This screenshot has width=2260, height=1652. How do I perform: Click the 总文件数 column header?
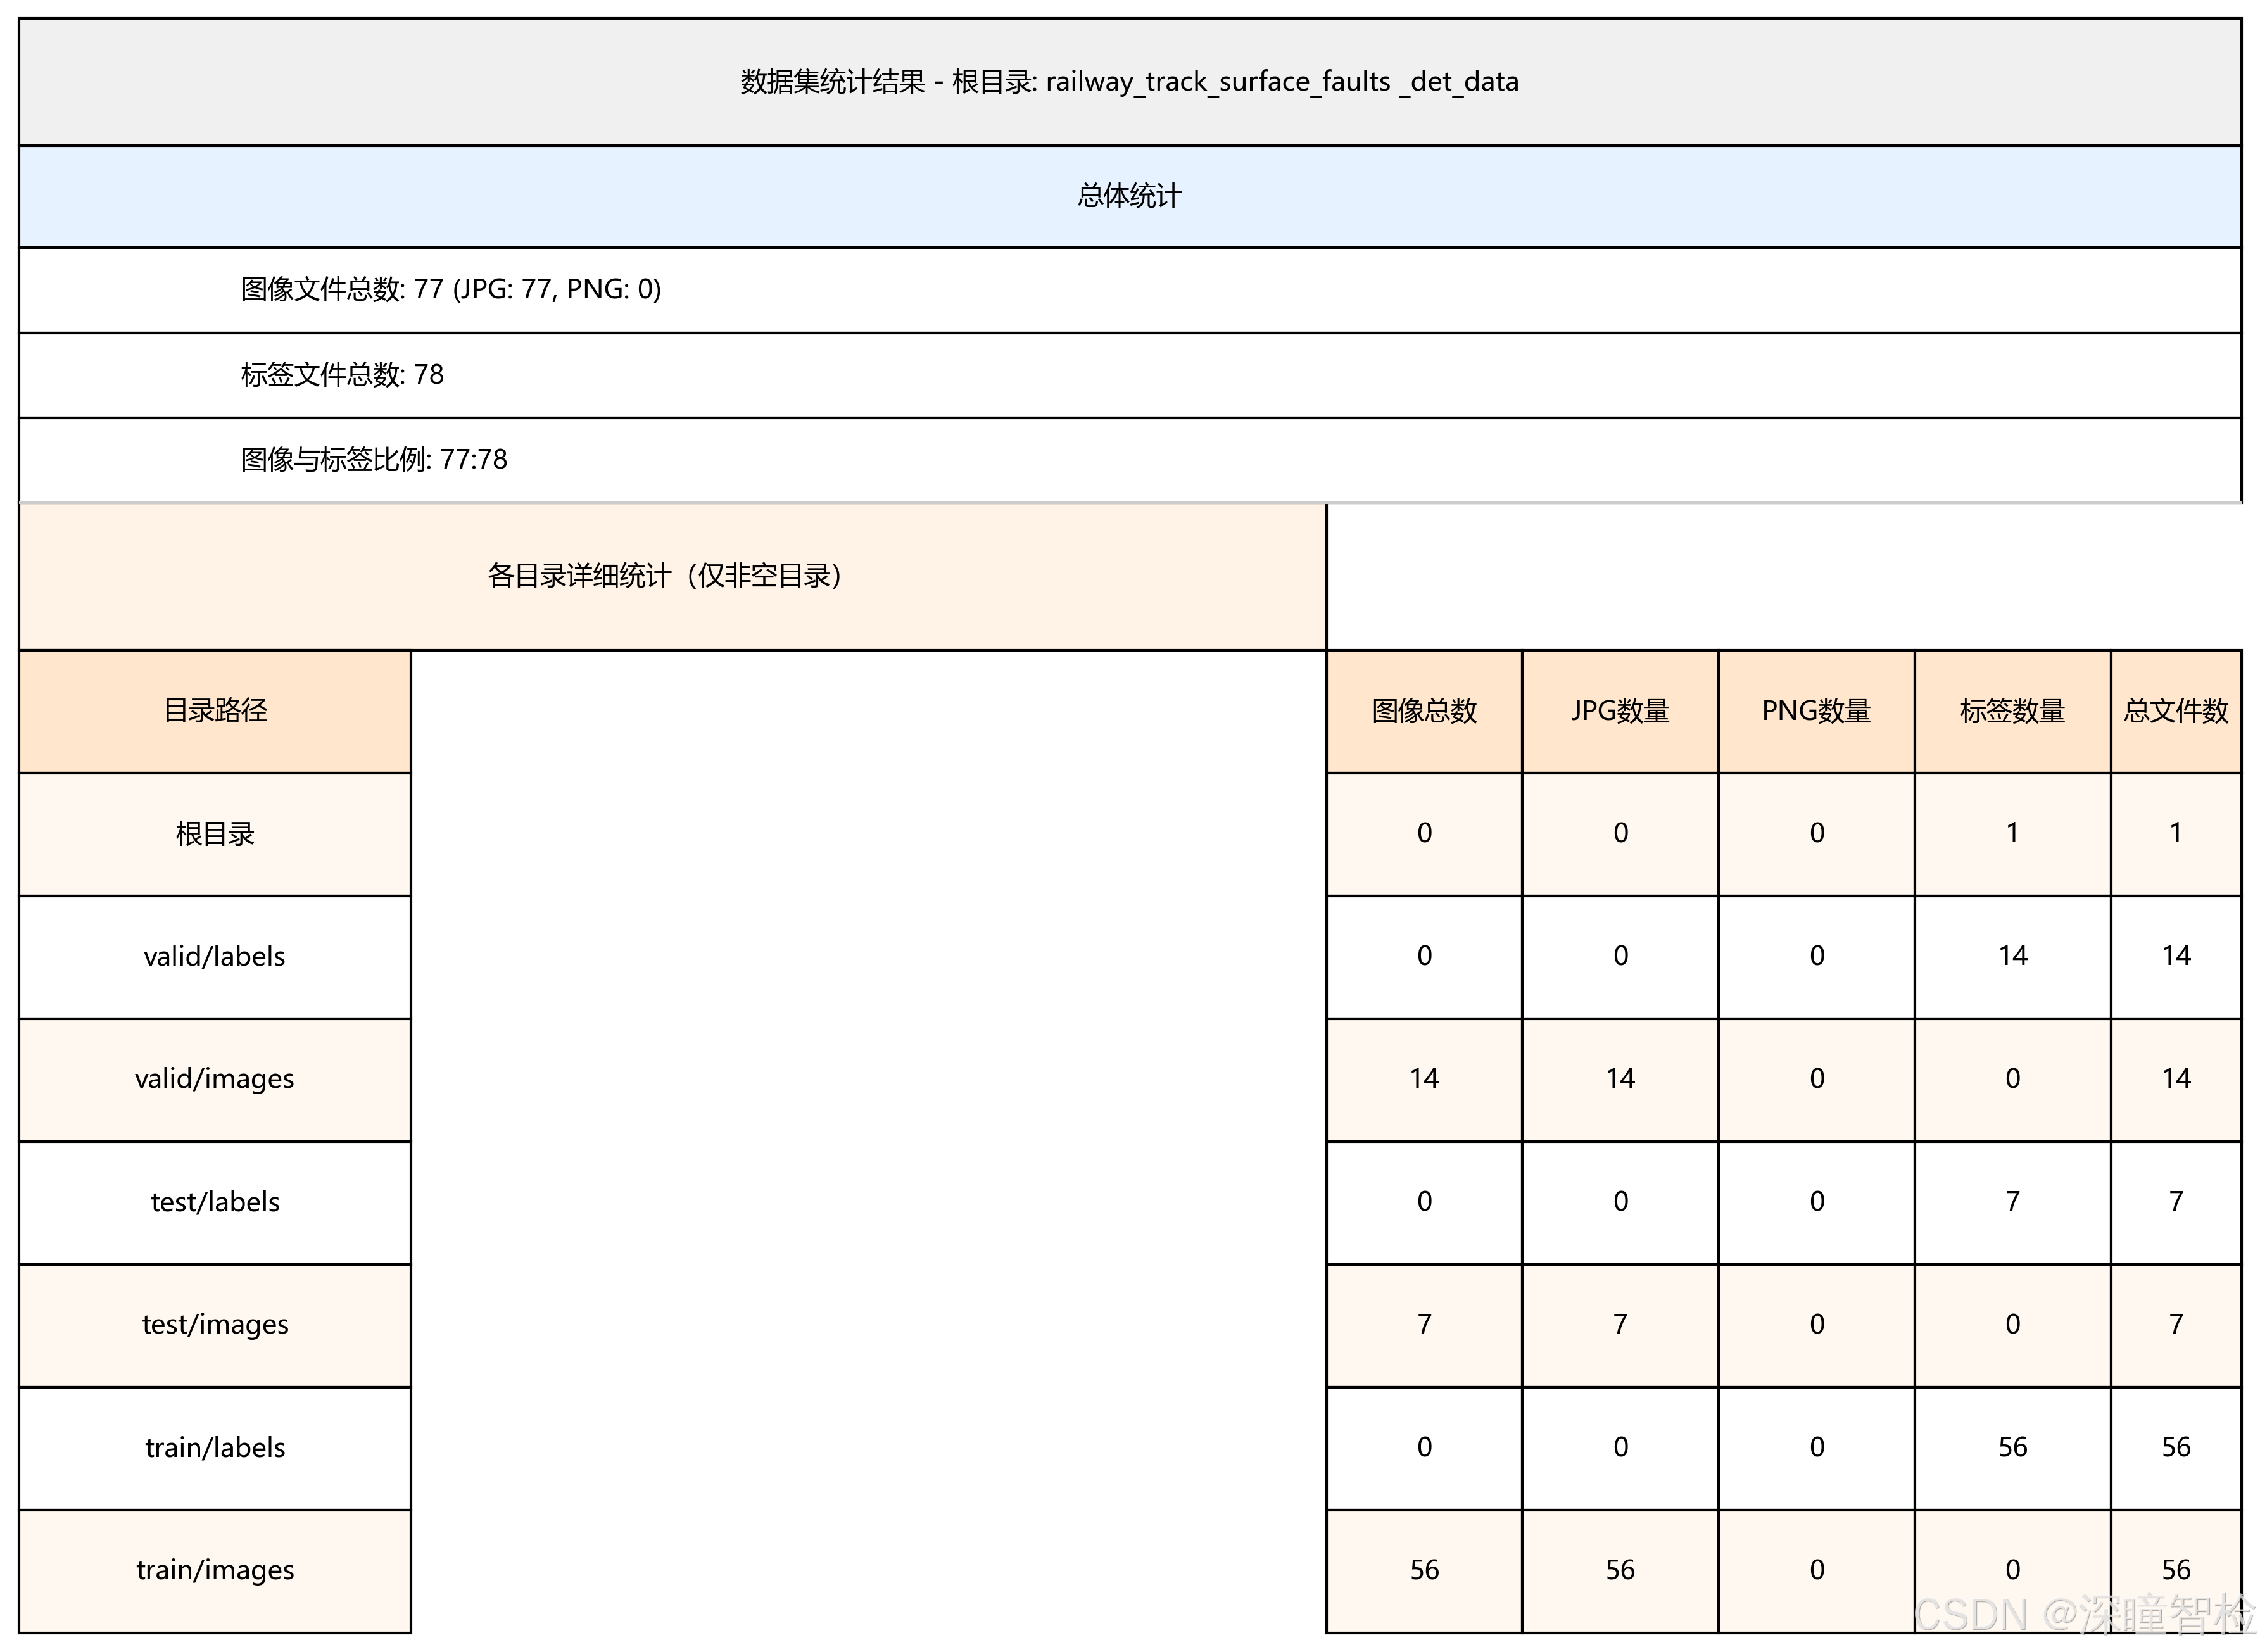point(2176,711)
